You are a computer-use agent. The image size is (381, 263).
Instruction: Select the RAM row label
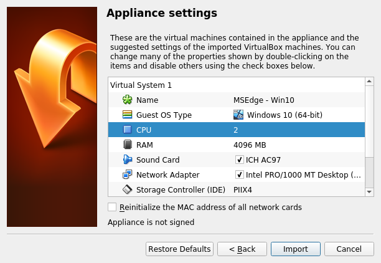[x=144, y=145]
